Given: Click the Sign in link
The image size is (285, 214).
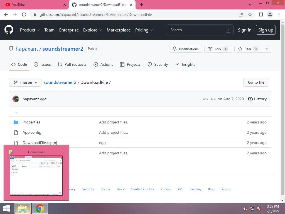Looking at the screenshot, I should [x=245, y=30].
